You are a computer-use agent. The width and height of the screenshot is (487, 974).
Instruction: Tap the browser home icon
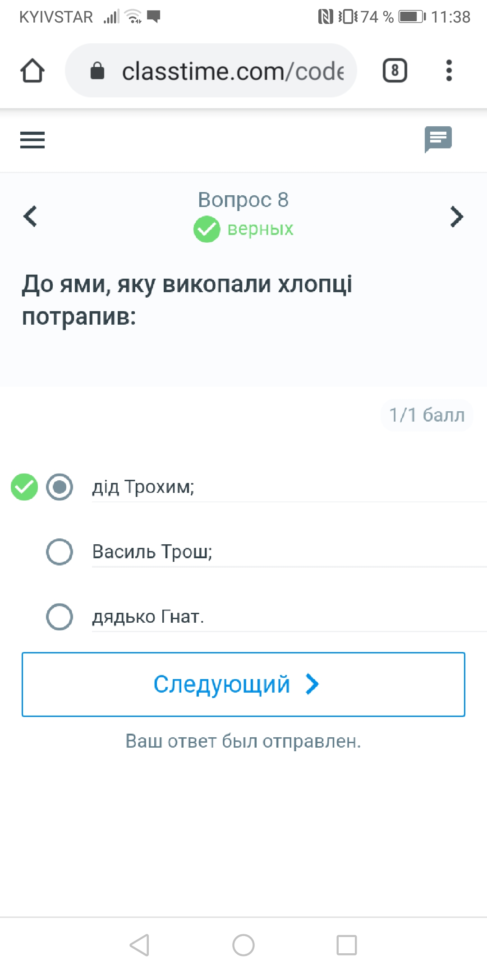pyautogui.click(x=32, y=71)
